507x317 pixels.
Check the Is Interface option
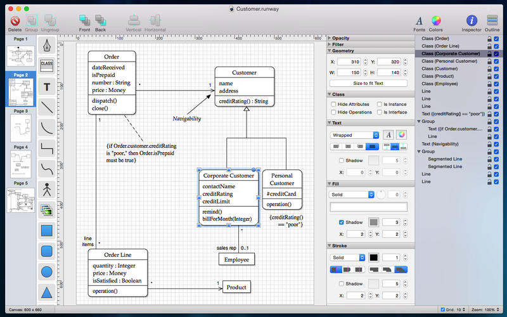click(379, 112)
